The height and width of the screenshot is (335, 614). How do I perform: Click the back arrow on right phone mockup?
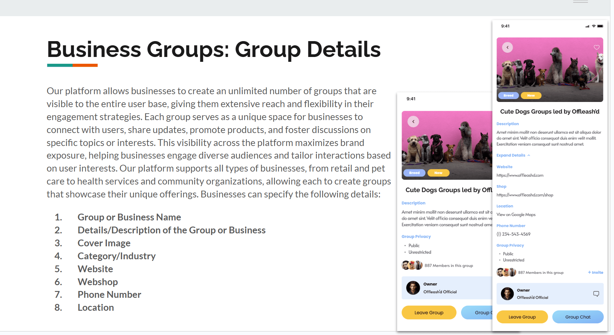coord(508,48)
